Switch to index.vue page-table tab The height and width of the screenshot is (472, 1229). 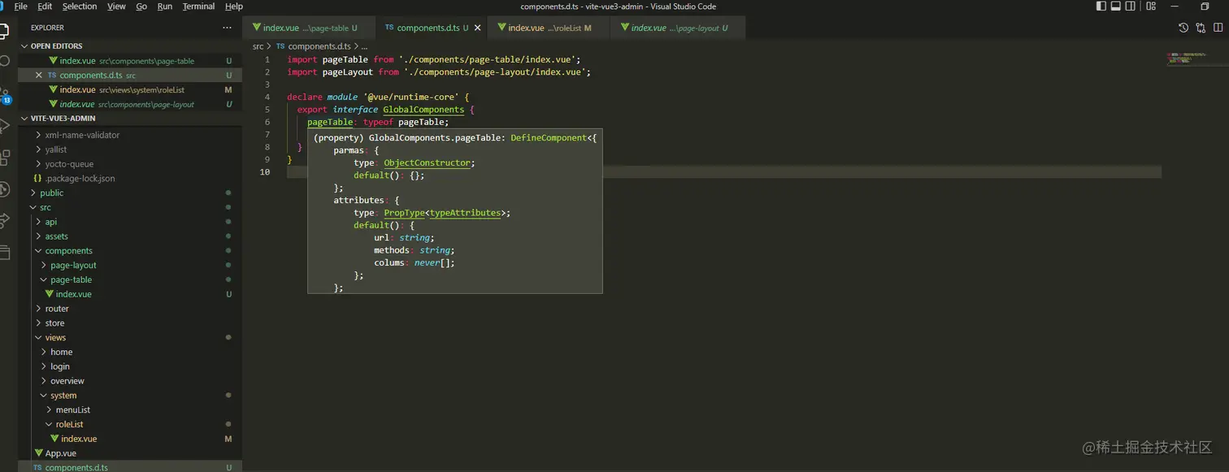tap(309, 28)
